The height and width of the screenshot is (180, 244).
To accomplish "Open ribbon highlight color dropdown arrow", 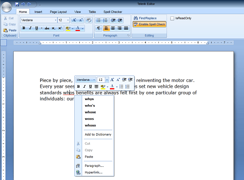I will click(x=73, y=28).
